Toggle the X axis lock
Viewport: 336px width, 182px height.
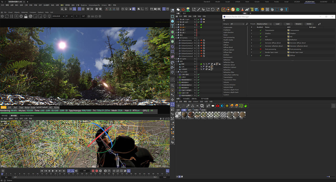point(106,9)
